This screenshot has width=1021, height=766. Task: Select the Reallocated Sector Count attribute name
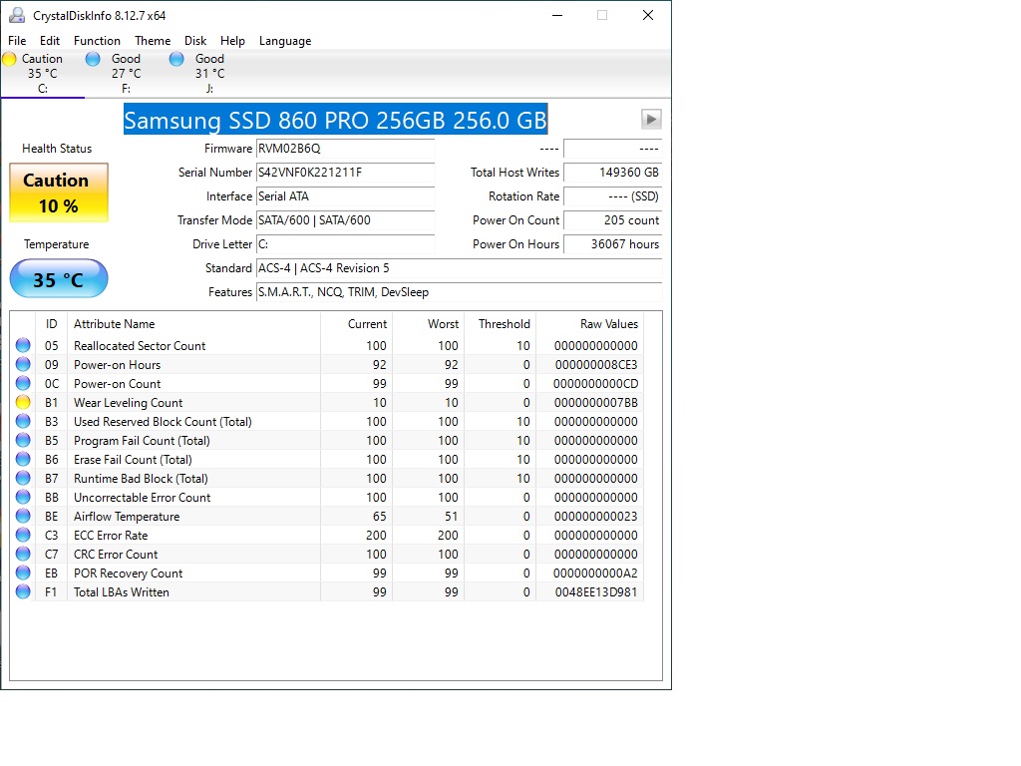(x=140, y=346)
